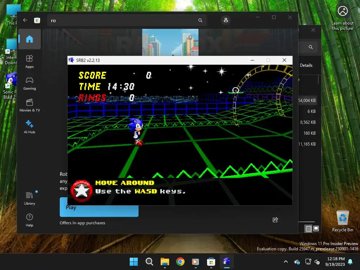Viewport: 360px width, 270px height.
Task: Click the Store search field containing 'ro'
Action: [x=127, y=20]
